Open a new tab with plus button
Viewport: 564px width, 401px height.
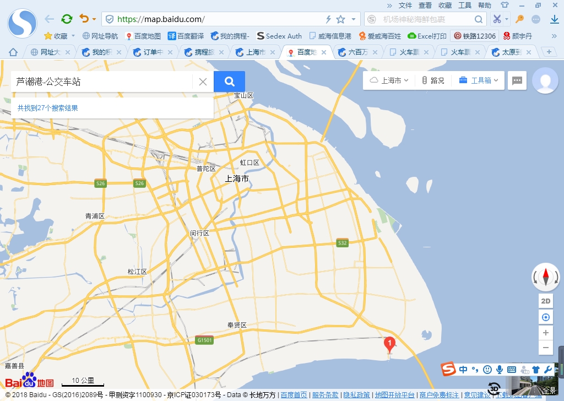[549, 52]
